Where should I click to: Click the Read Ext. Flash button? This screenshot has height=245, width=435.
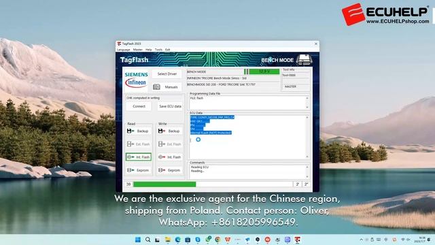point(139,144)
